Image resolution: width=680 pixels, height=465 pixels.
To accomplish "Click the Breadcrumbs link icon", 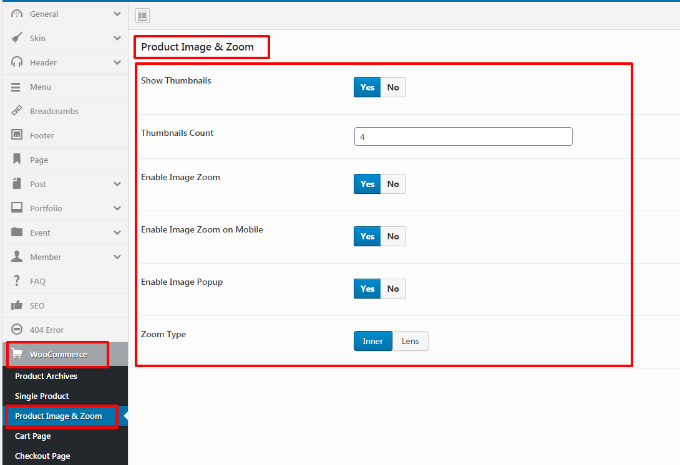I will point(17,111).
